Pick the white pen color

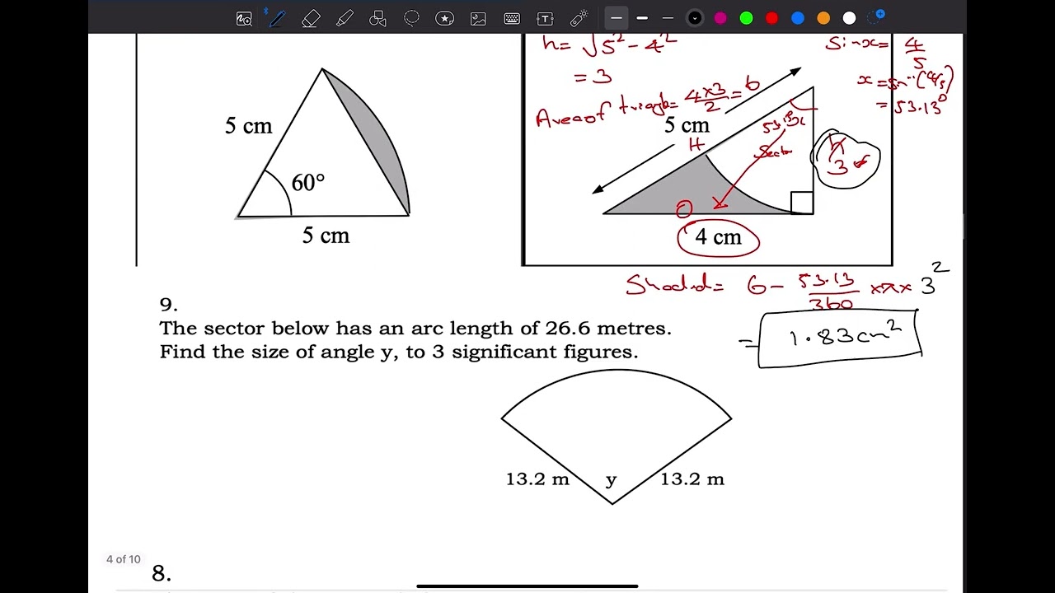(x=849, y=18)
